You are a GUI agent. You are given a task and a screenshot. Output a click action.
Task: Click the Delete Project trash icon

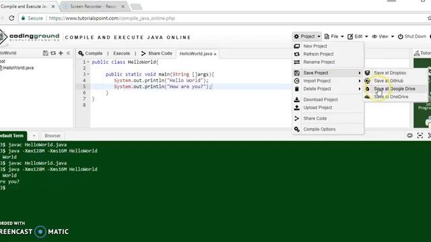pyautogui.click(x=297, y=89)
